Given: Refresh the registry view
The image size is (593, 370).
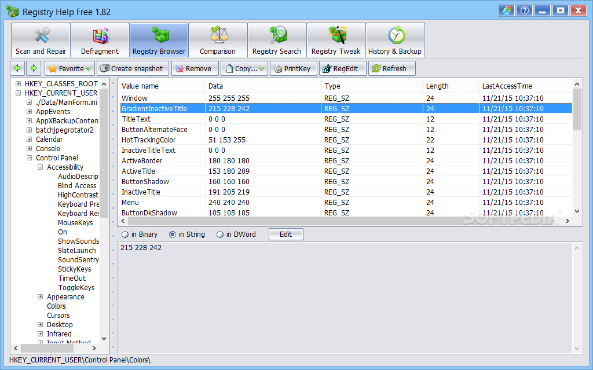Looking at the screenshot, I should click(392, 68).
